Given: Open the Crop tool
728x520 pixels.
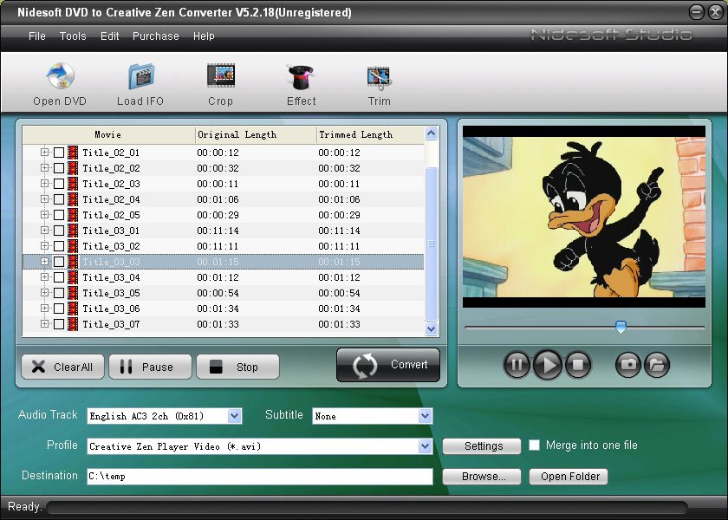Looking at the screenshot, I should pyautogui.click(x=220, y=84).
